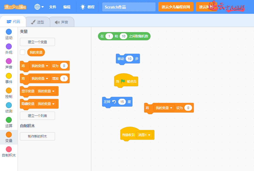
Task: Click the lightbulb tutorial icon
Action: [x=83, y=7]
